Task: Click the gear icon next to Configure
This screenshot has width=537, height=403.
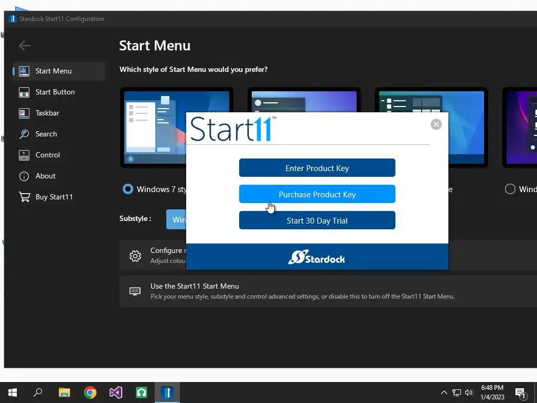Action: click(135, 256)
